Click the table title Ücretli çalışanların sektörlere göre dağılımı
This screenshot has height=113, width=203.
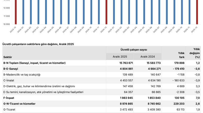(x=38, y=44)
